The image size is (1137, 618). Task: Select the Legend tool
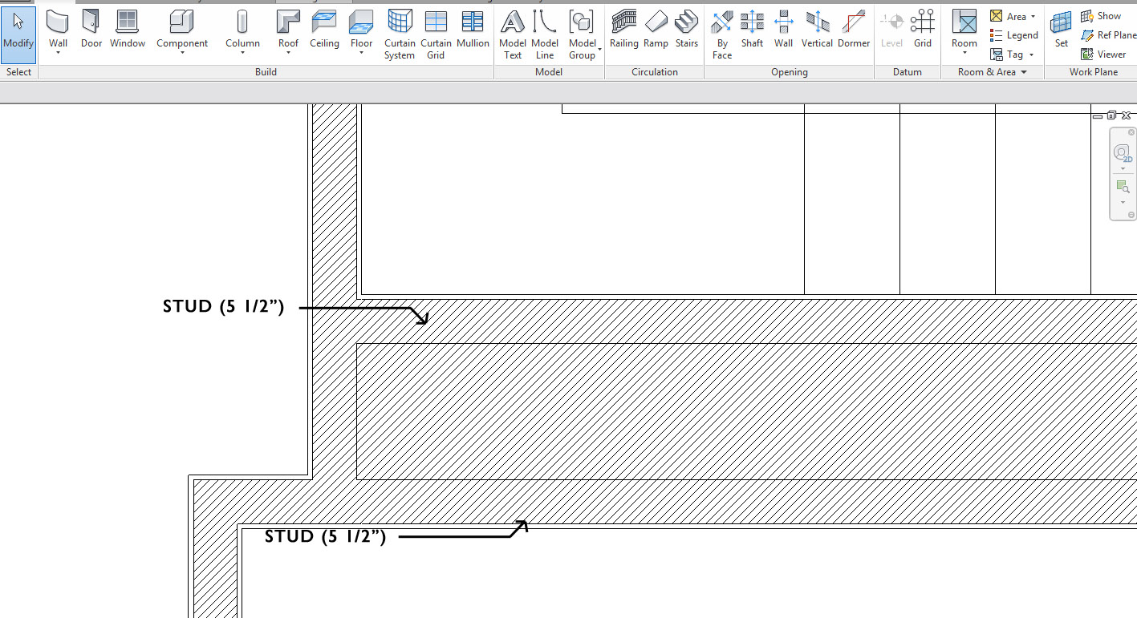click(x=1013, y=35)
